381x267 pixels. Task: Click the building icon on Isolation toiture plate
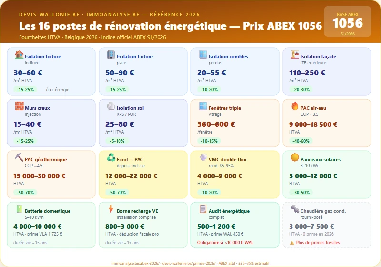[111, 54]
